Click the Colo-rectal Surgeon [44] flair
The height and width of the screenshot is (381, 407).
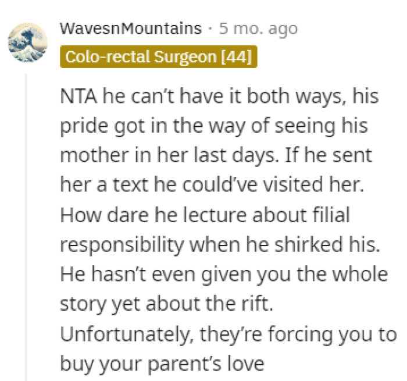click(x=158, y=57)
